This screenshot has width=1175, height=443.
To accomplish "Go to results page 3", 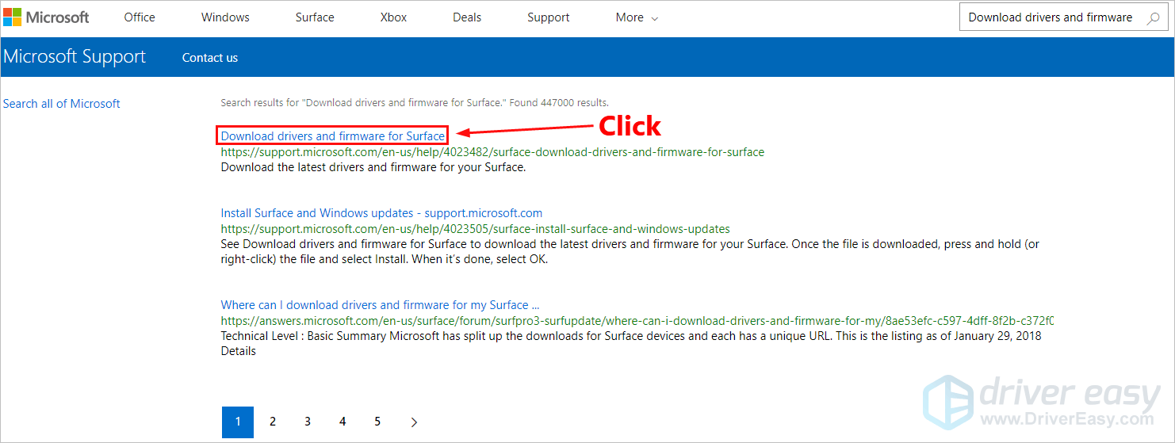I will point(308,422).
